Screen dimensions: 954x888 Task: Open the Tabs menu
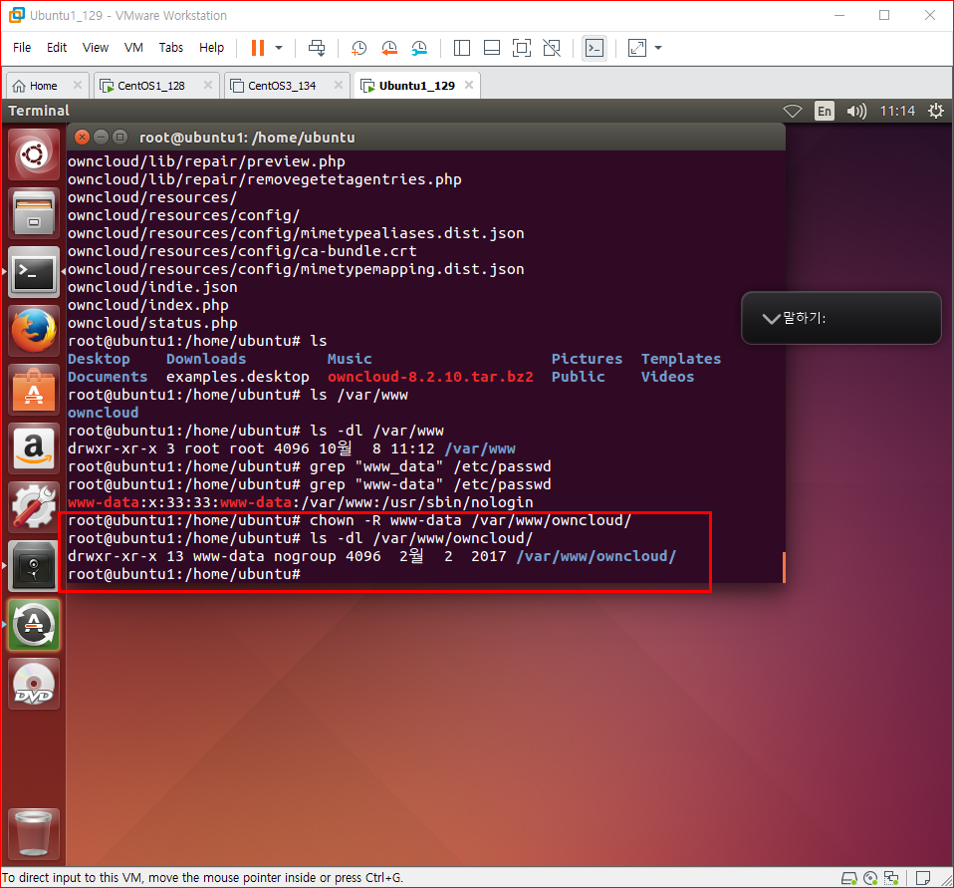171,48
